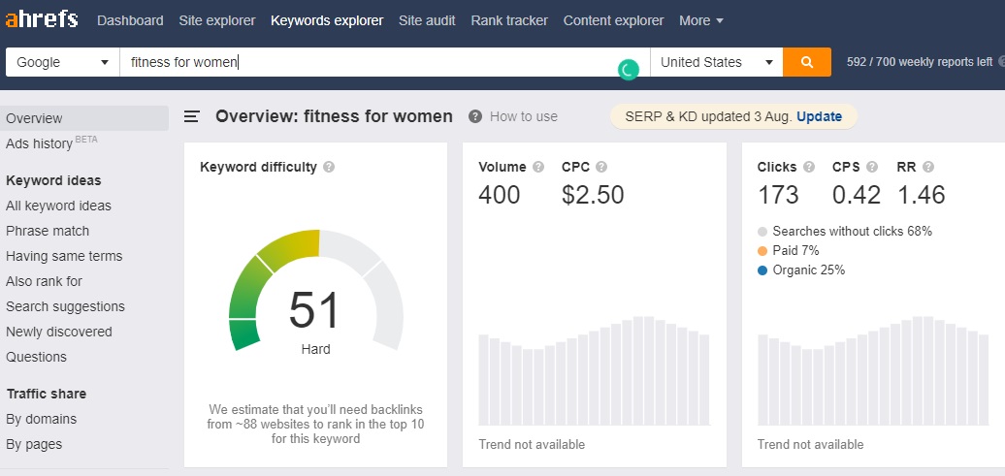Click the Volume help question icon
This screenshot has width=1005, height=476.
[x=538, y=167]
